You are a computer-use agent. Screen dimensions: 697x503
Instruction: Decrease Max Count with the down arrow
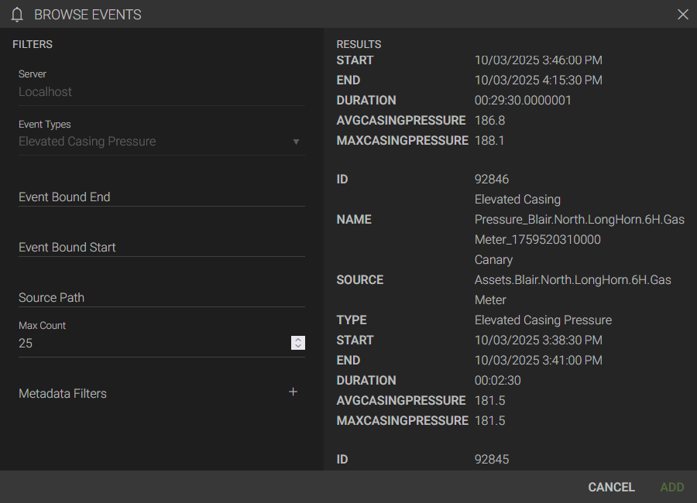tap(298, 346)
